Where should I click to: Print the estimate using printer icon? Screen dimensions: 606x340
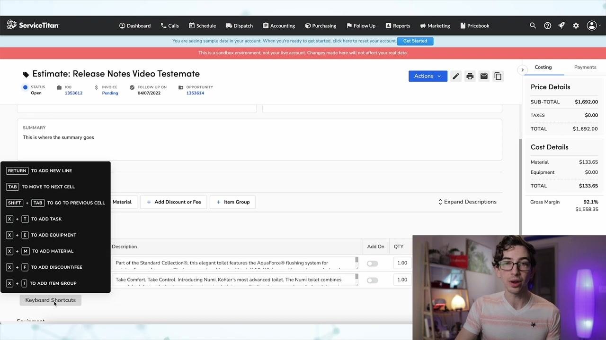470,76
